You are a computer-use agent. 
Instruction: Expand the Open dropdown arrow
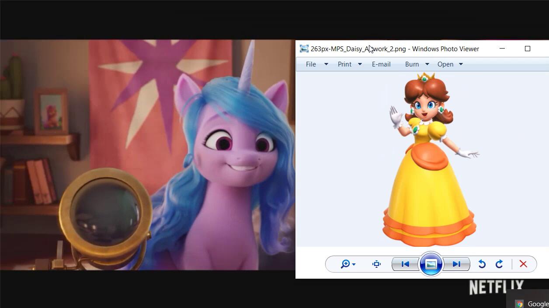(x=461, y=64)
